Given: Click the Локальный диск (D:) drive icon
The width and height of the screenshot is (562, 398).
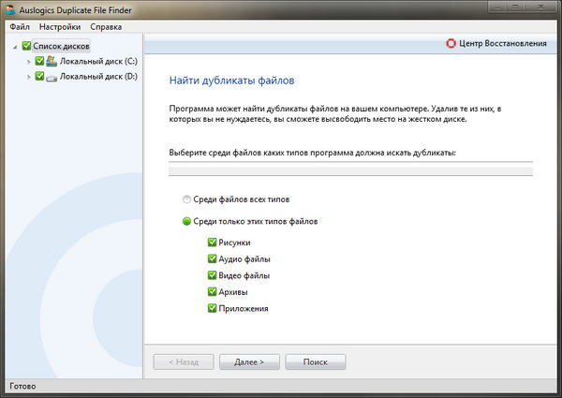Looking at the screenshot, I should coord(52,77).
